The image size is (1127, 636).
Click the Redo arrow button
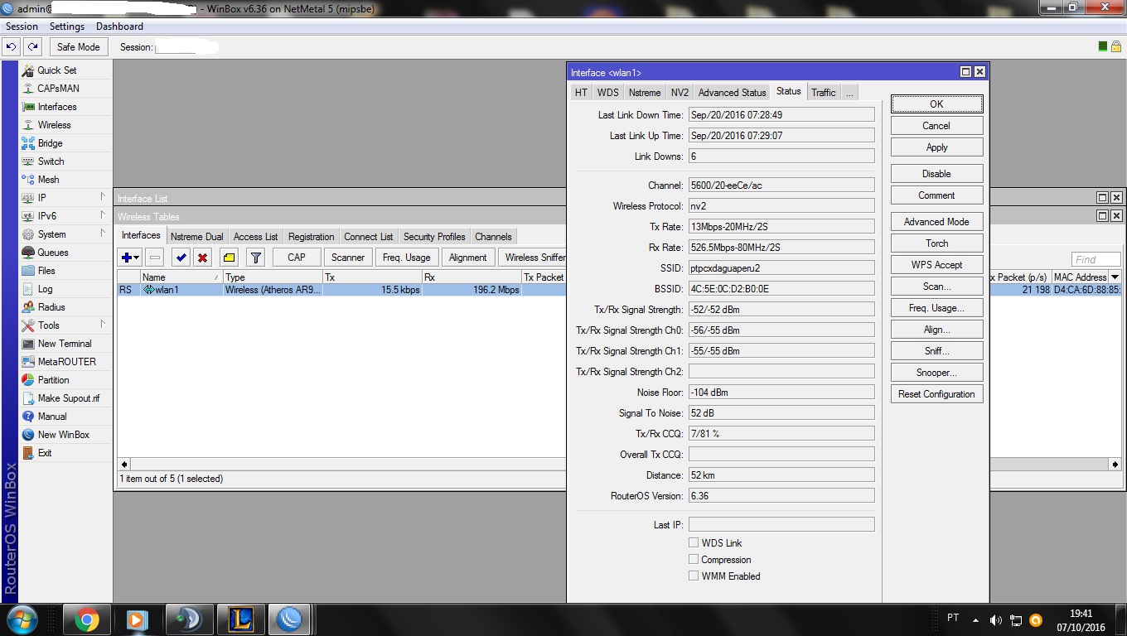32,47
